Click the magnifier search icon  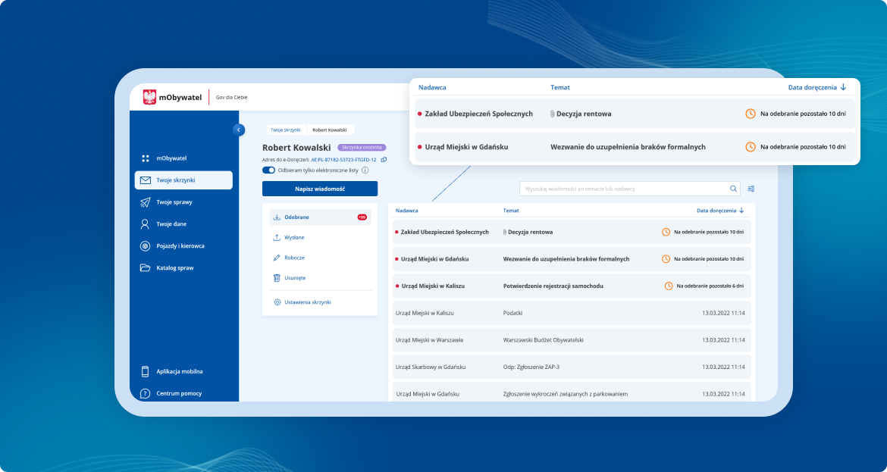click(x=733, y=189)
